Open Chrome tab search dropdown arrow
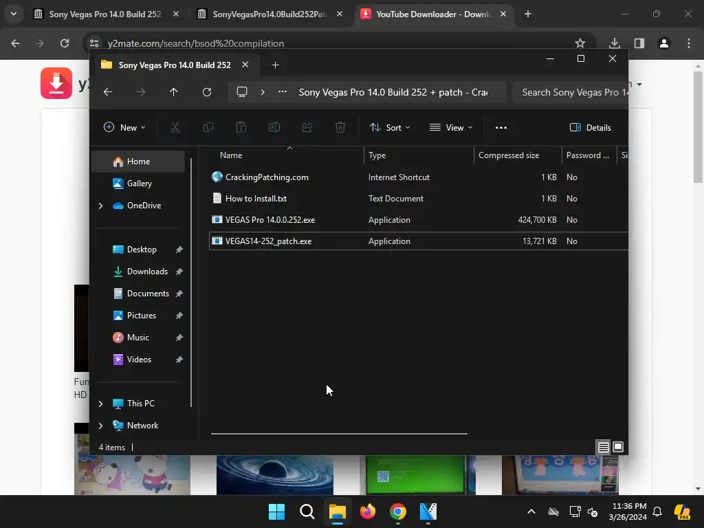The width and height of the screenshot is (704, 528). (14, 14)
